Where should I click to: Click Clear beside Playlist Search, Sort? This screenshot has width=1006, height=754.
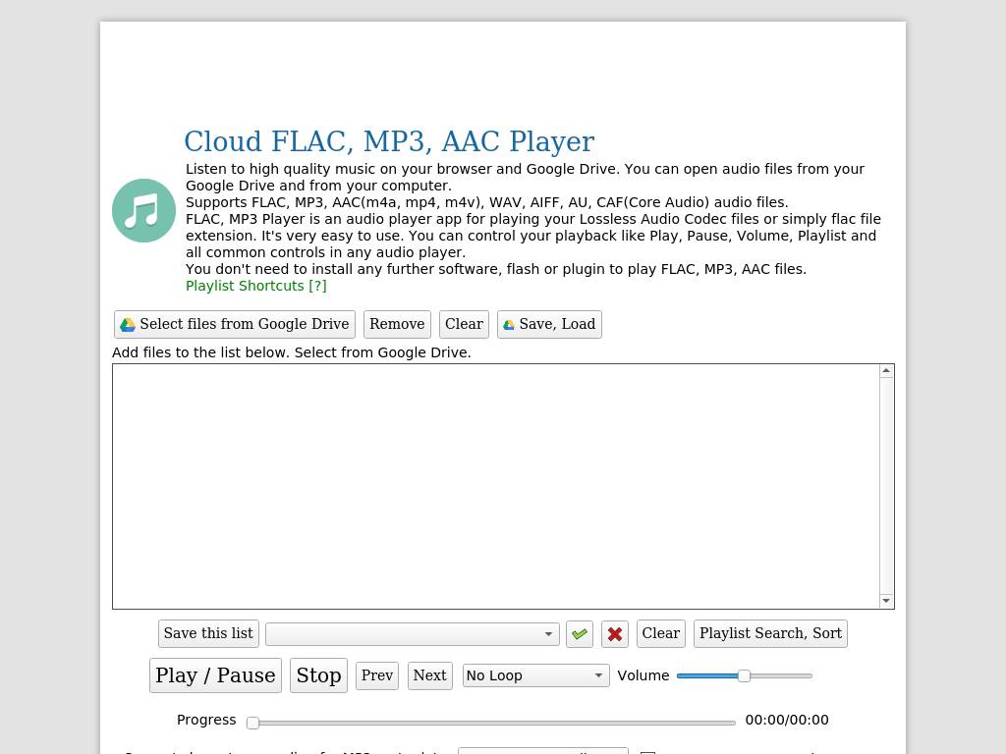(660, 633)
